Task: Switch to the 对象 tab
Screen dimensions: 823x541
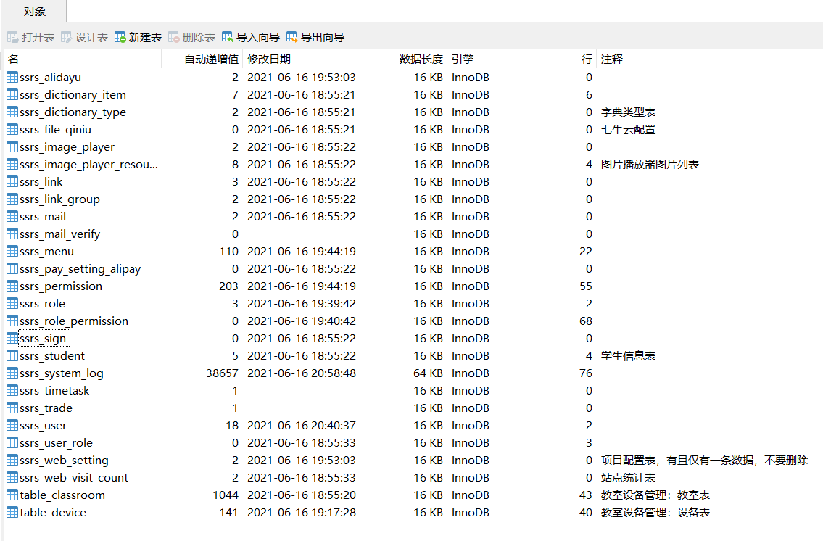Action: pyautogui.click(x=33, y=11)
